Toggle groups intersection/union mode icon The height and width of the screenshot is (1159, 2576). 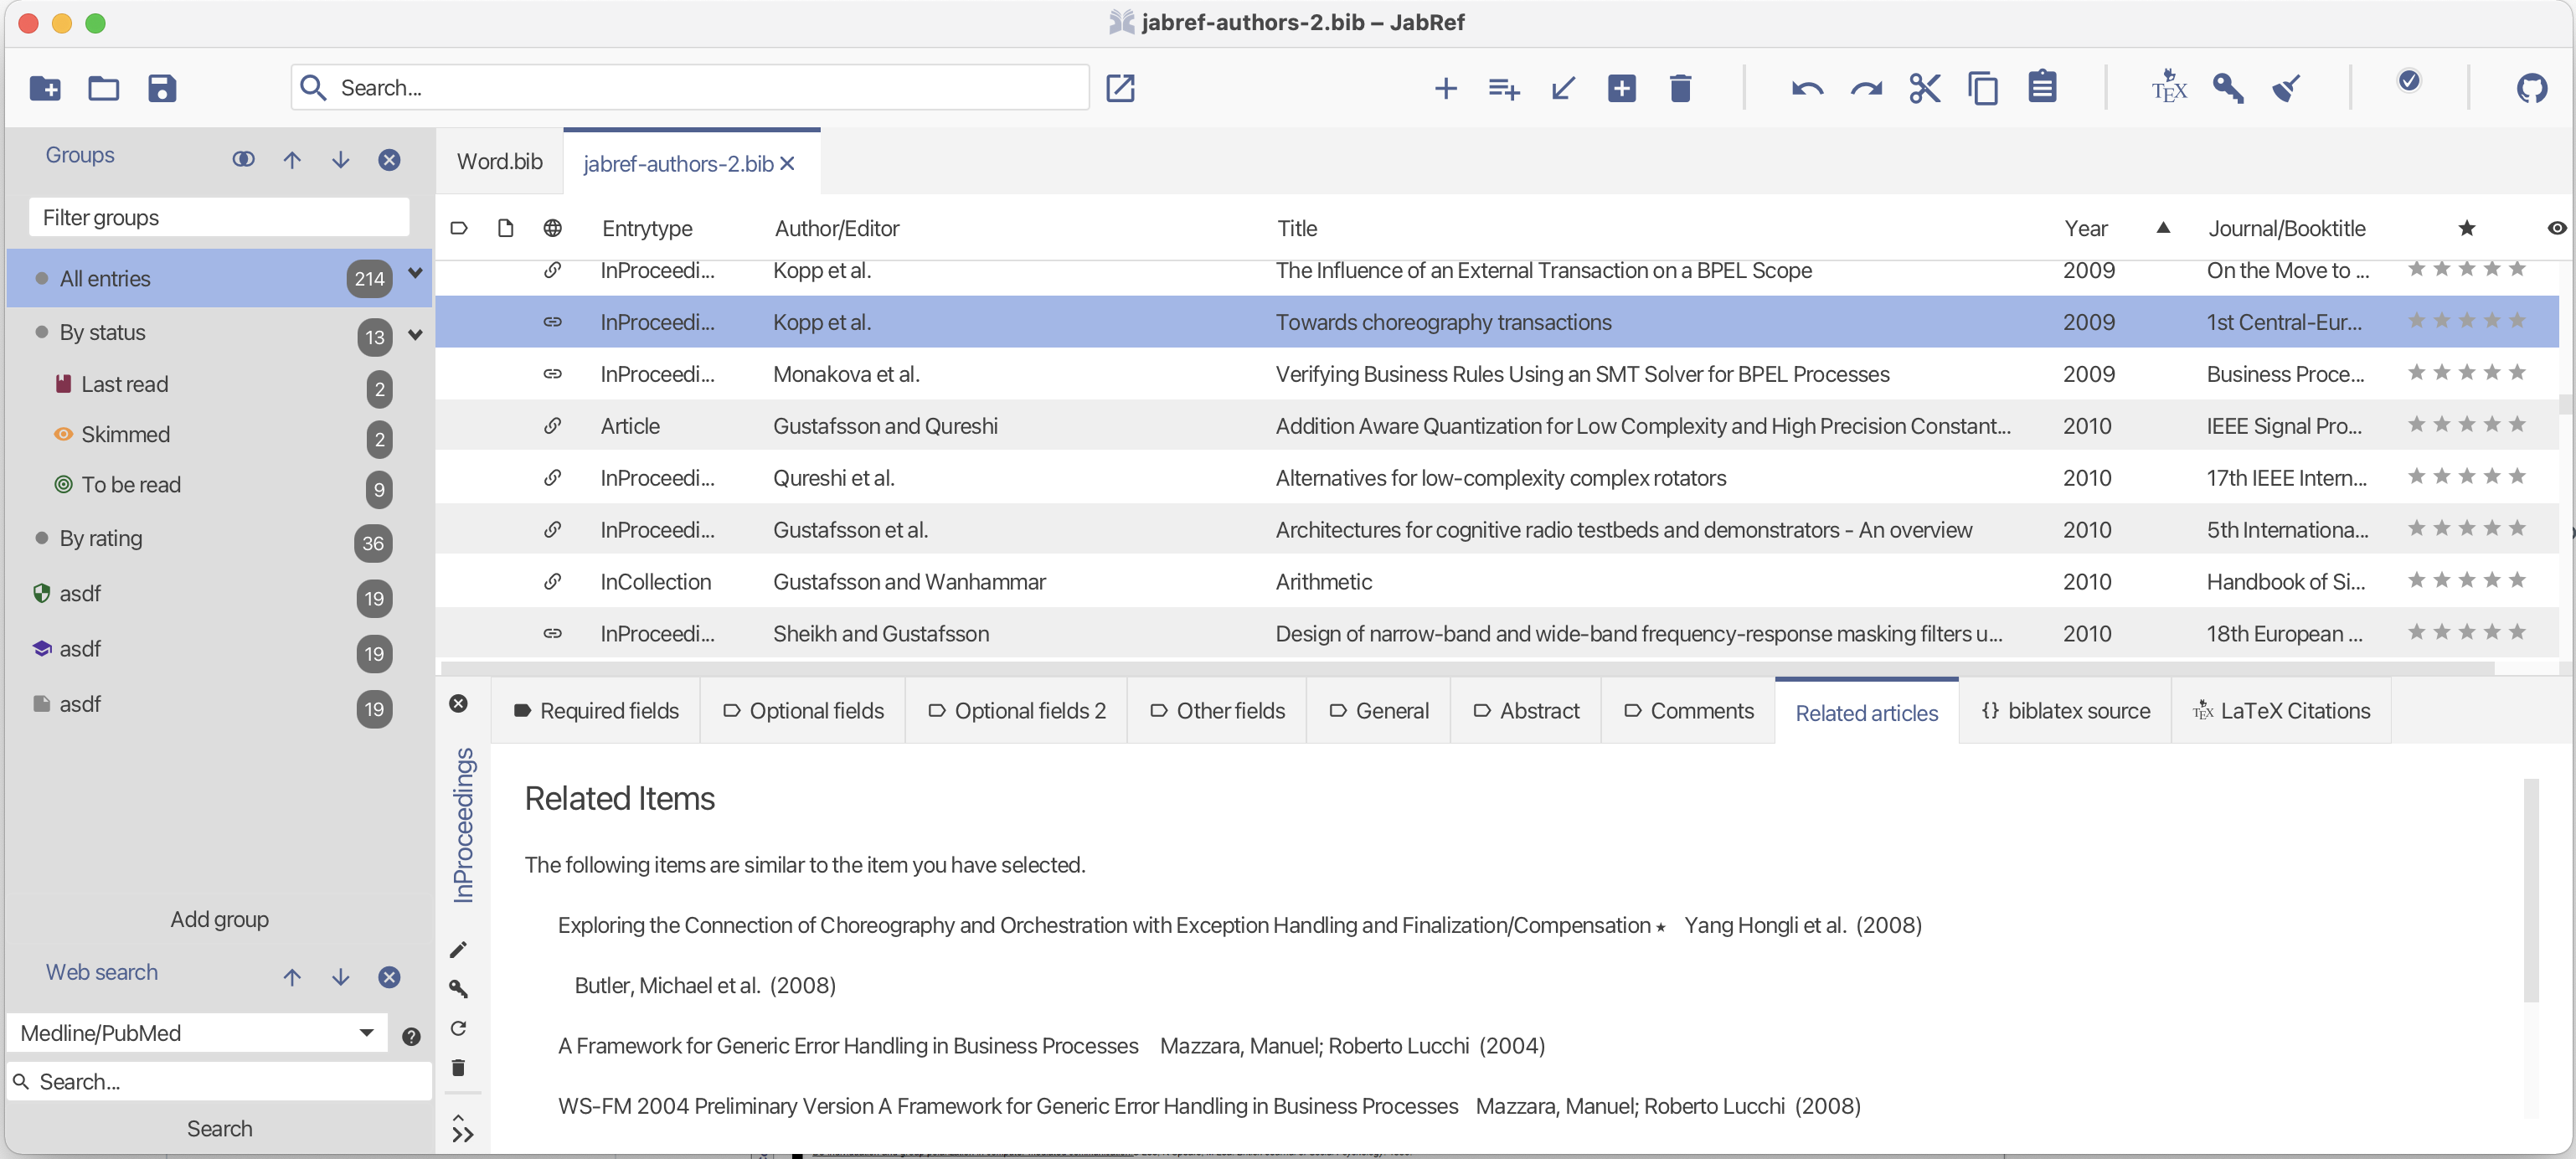pyautogui.click(x=243, y=160)
